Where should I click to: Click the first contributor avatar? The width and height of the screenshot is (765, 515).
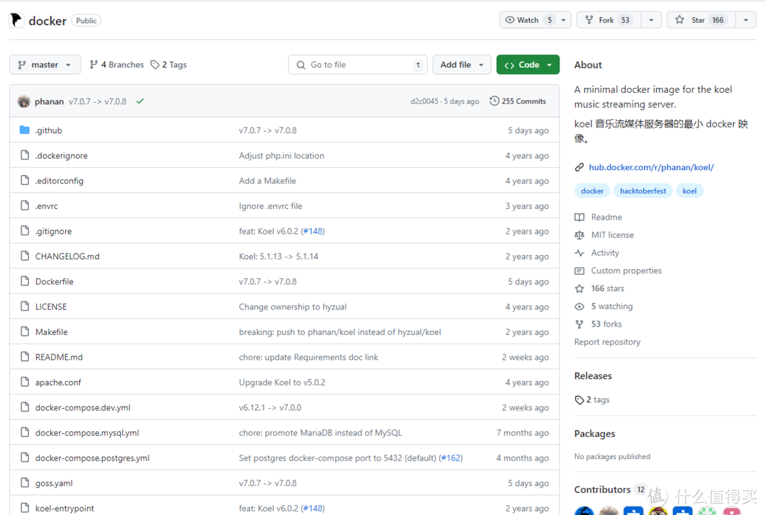pos(584,511)
